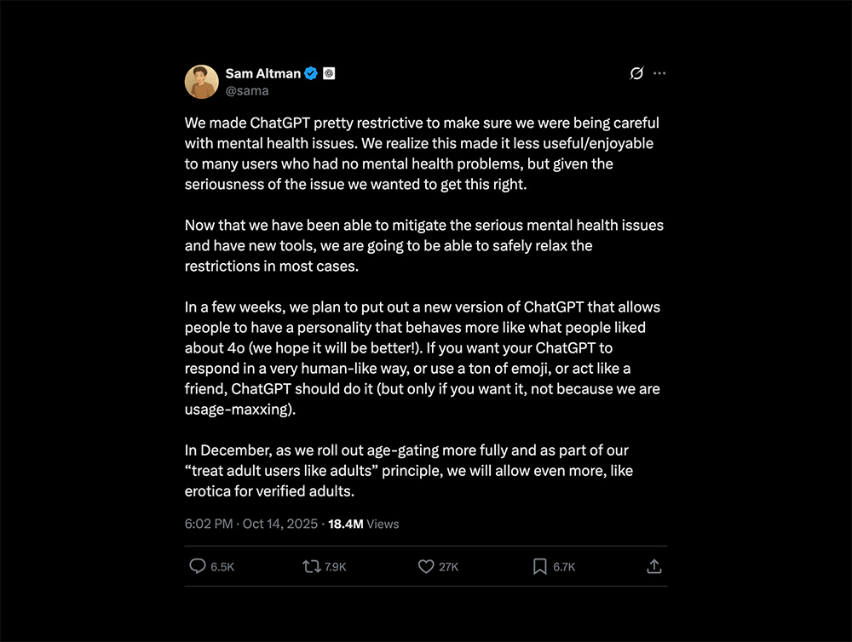Click the 7.9K reposts count
The image size is (852, 642).
point(336,567)
